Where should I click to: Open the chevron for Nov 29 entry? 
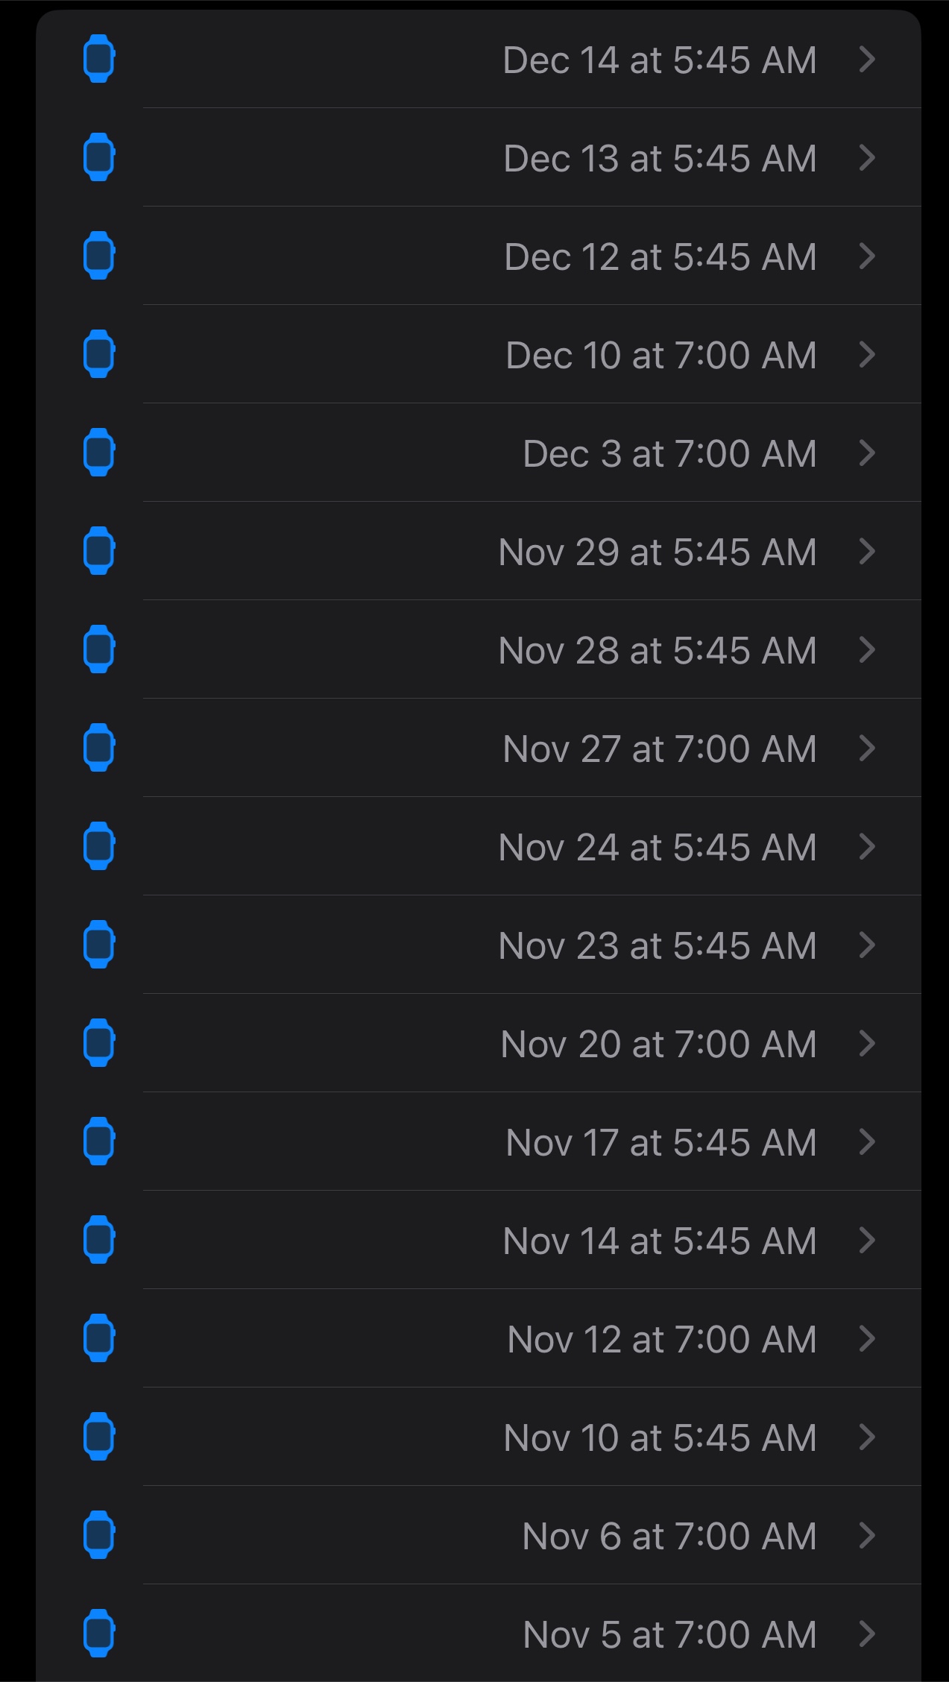tap(866, 551)
